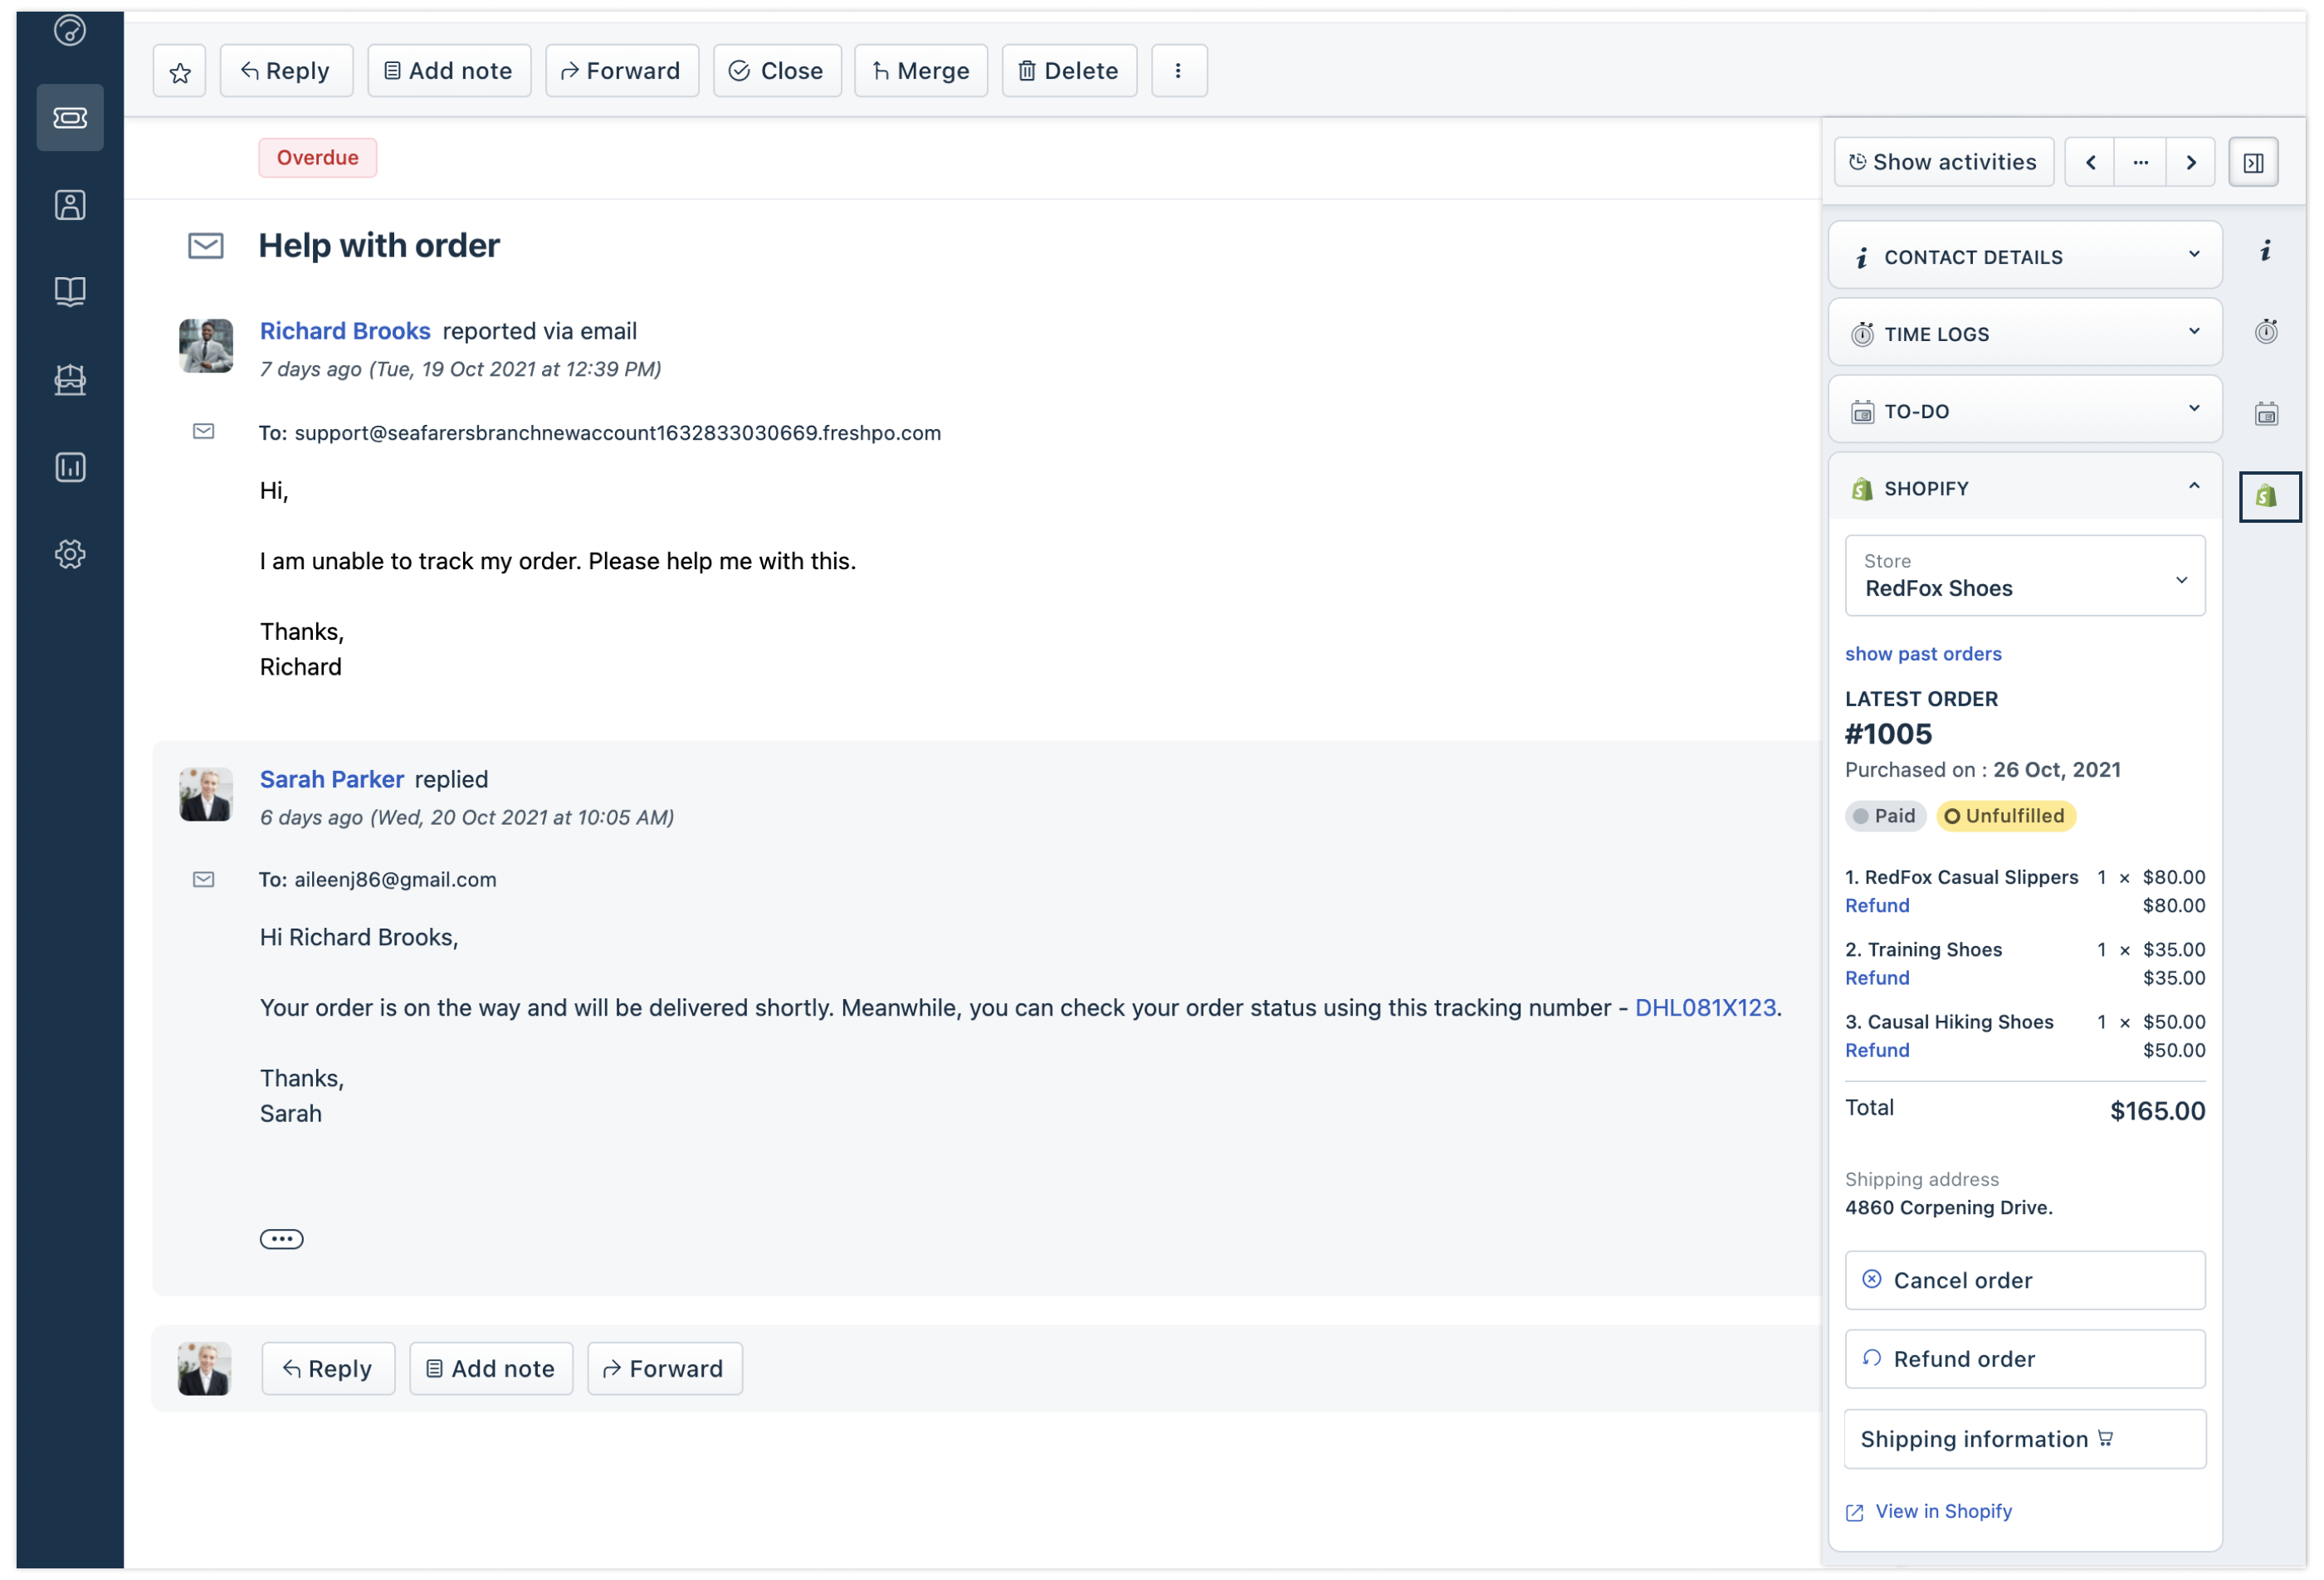Refund the Training Shoes item
The height and width of the screenshot is (1580, 2324).
(1876, 977)
